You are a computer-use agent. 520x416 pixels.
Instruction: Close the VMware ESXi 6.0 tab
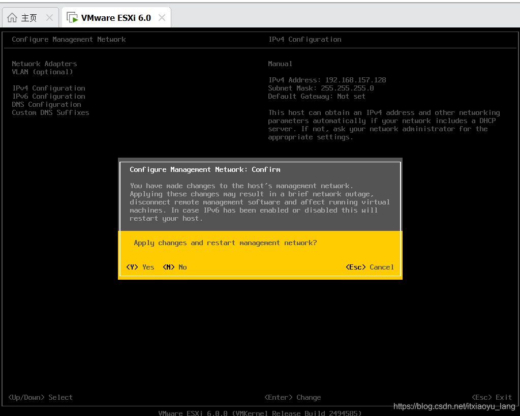pyautogui.click(x=162, y=18)
